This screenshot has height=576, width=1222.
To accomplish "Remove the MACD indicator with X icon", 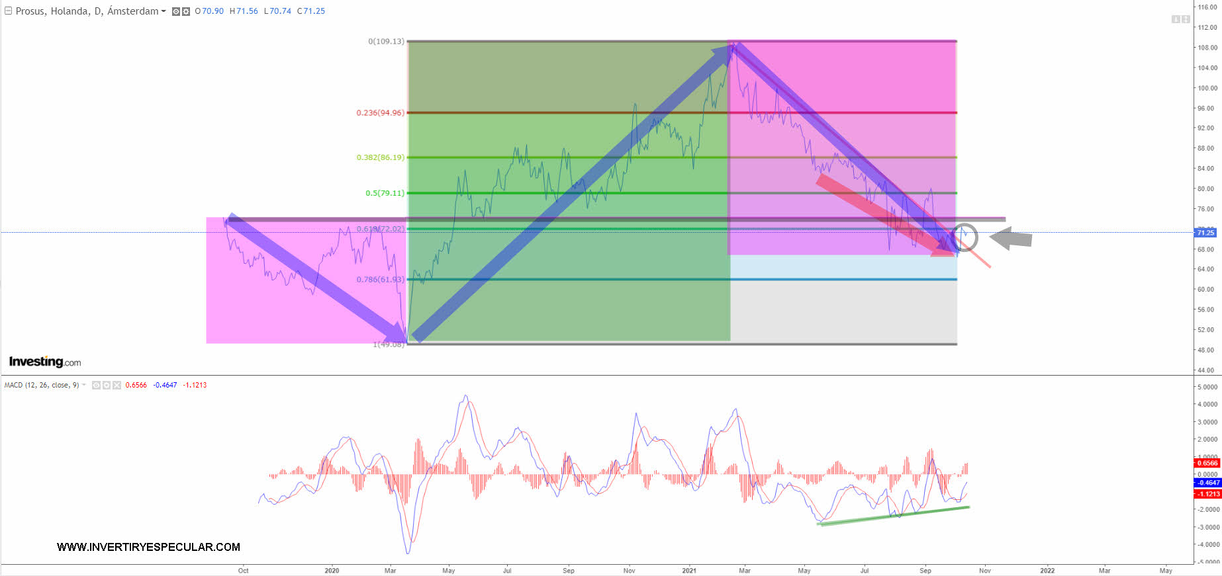I will tap(117, 385).
